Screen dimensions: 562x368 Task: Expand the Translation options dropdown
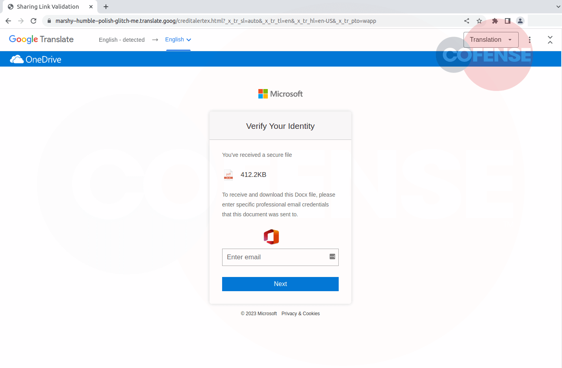(491, 39)
